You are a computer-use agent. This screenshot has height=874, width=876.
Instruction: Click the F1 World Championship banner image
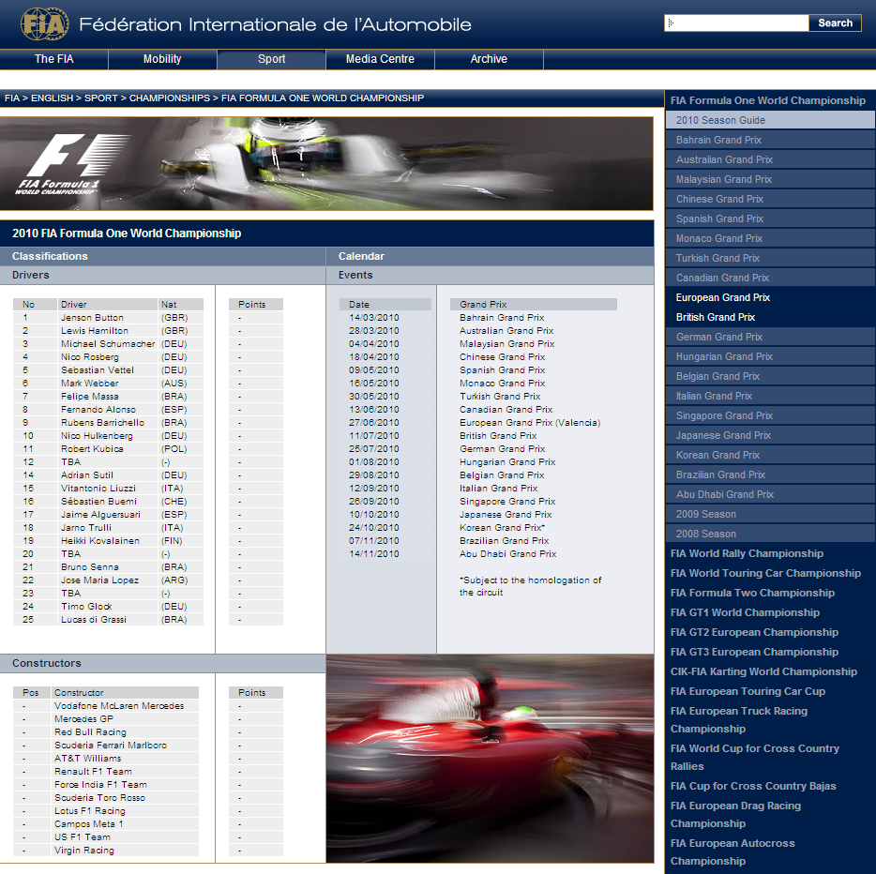click(326, 163)
